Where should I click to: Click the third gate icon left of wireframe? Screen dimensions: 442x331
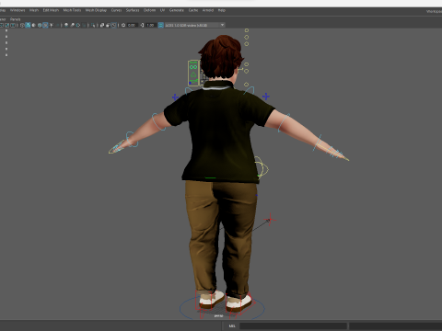click(13, 25)
